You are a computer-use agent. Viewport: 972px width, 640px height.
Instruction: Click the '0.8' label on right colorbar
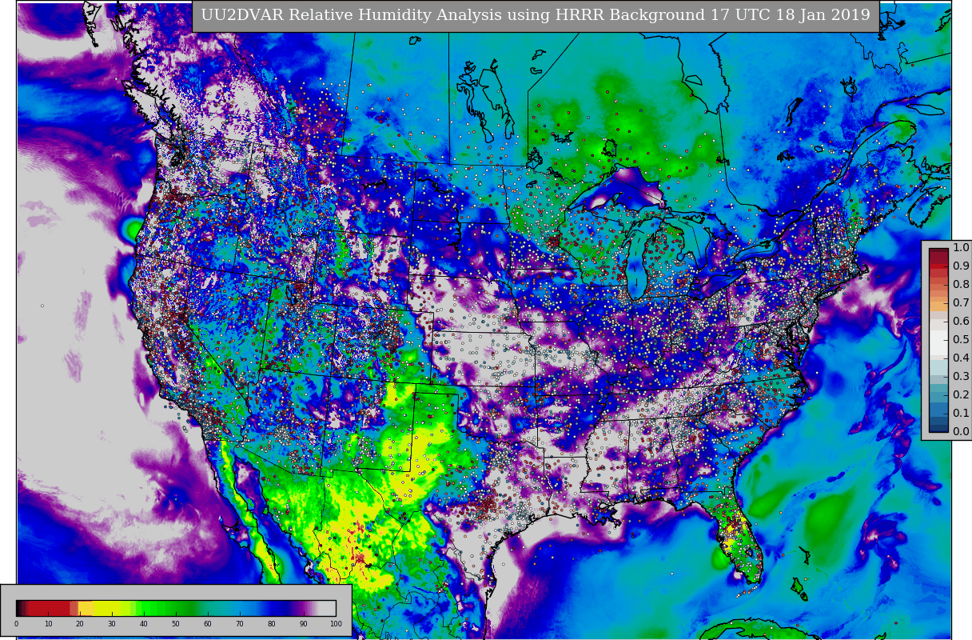coord(961,285)
